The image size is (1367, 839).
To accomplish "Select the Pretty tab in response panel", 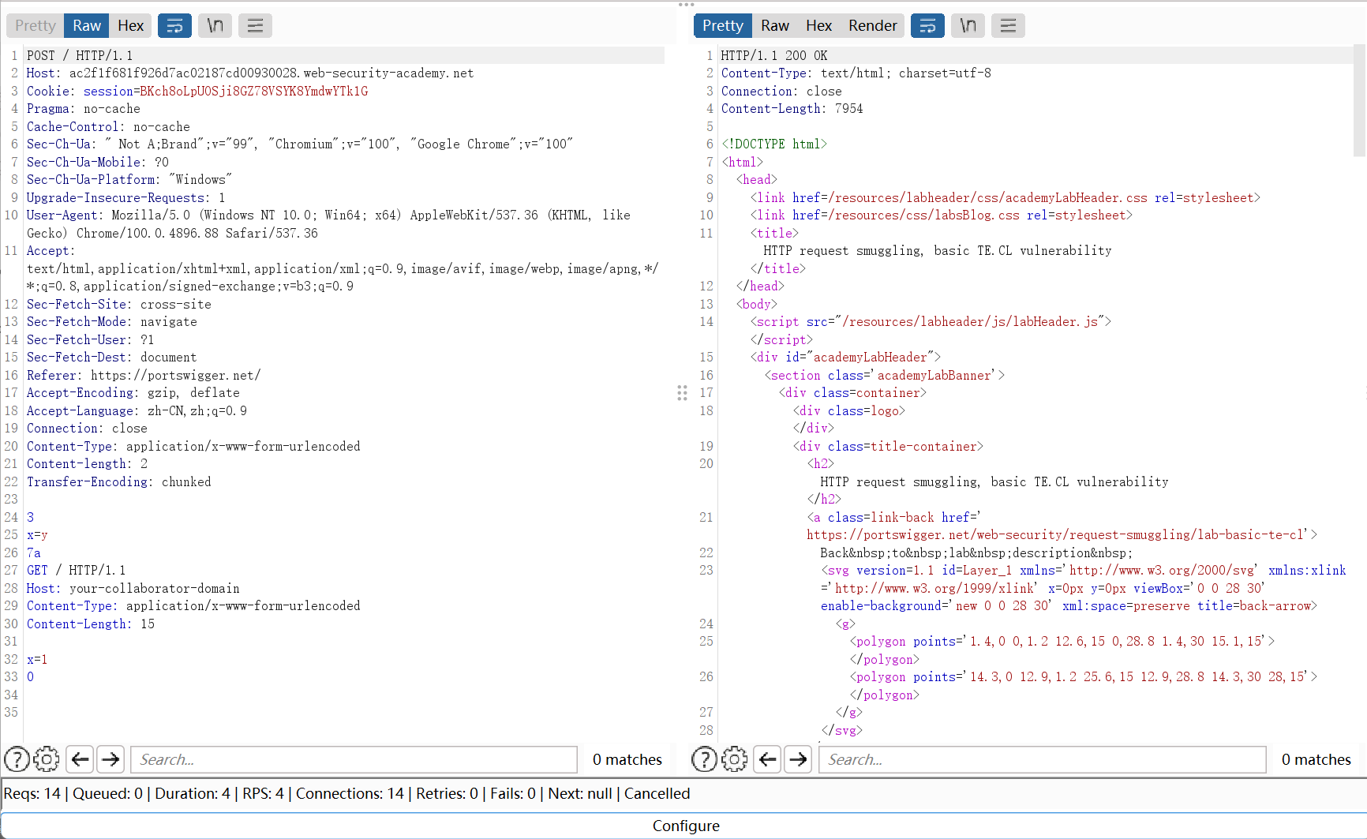I will (x=723, y=25).
